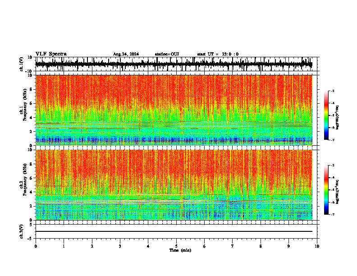Click time axis tick label "8"
357x276 pixels.
[x=261, y=246]
